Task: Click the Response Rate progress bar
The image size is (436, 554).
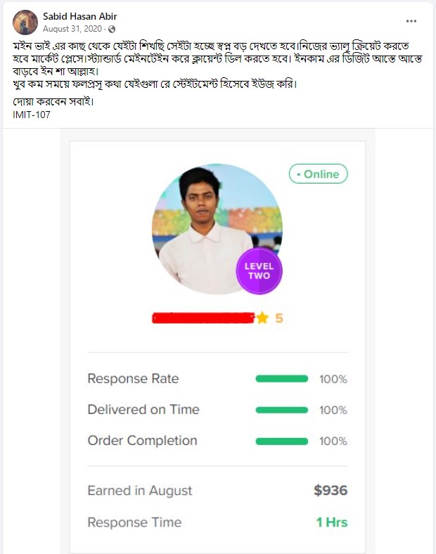Action: (x=281, y=379)
